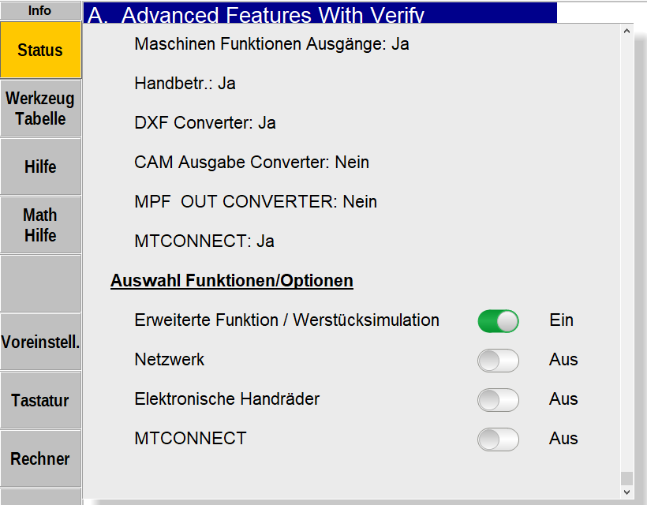Viewport: 647px width, 505px height.
Task: Enable the Netzwerk toggle switch
Action: coord(498,360)
